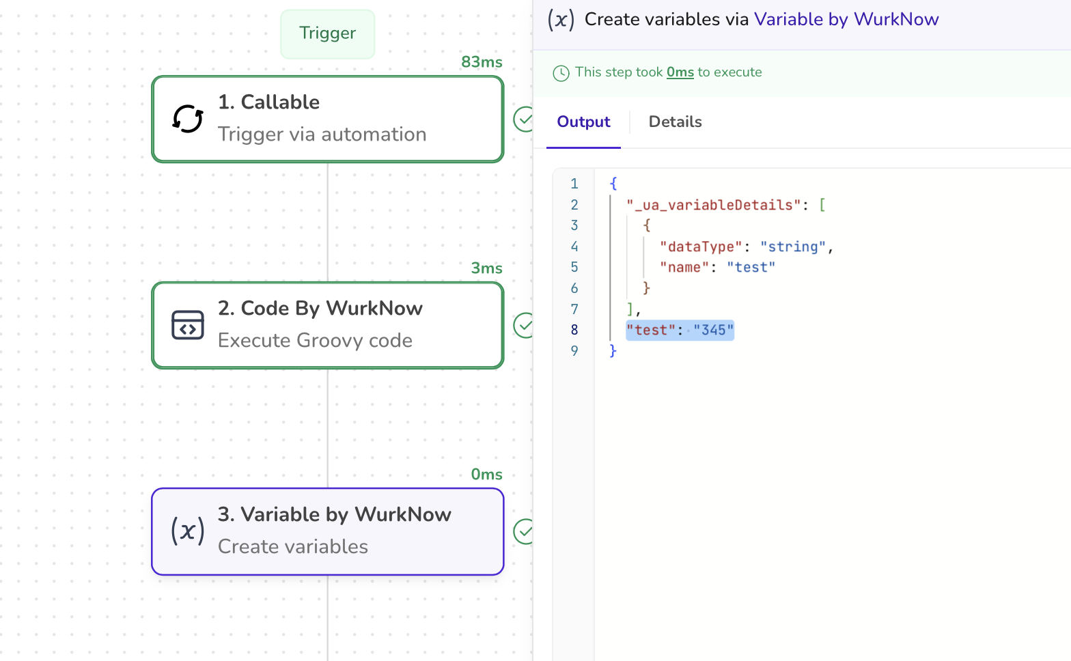Open the 2. Code By WurkNow step
The width and height of the screenshot is (1071, 661).
click(x=328, y=325)
